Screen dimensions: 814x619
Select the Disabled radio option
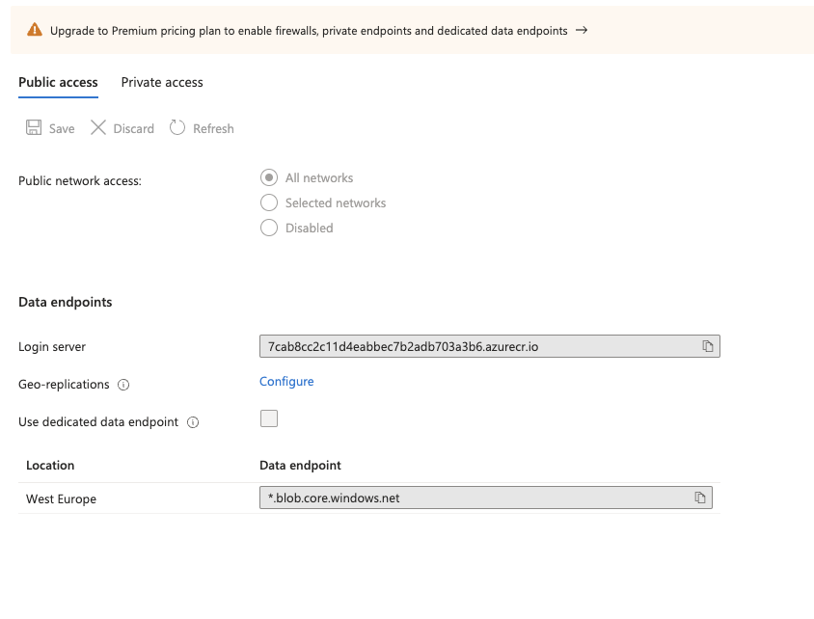pos(269,229)
